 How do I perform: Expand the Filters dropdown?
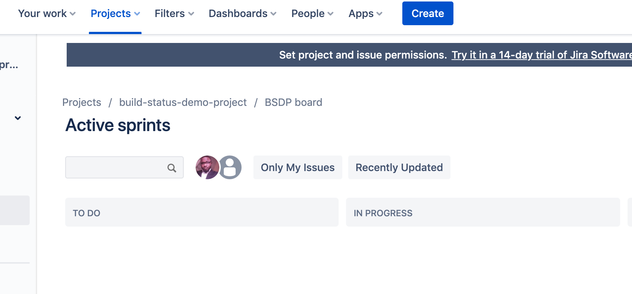click(174, 14)
